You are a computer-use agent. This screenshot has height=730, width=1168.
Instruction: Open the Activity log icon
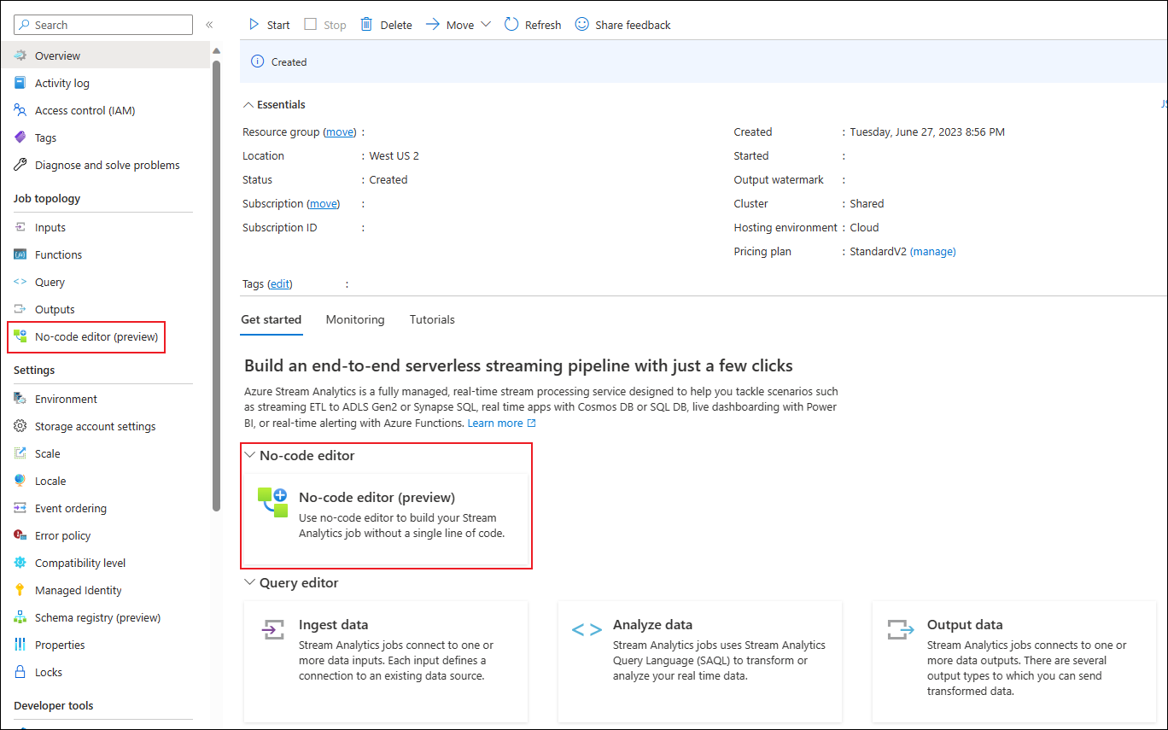(20, 83)
